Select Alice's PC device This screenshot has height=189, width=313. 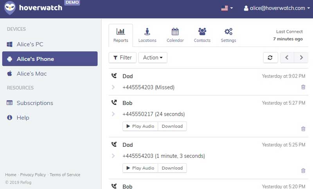point(50,44)
